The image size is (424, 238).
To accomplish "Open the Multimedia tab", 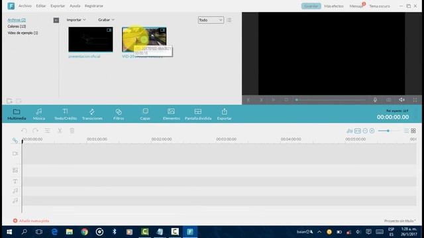I will (17, 114).
